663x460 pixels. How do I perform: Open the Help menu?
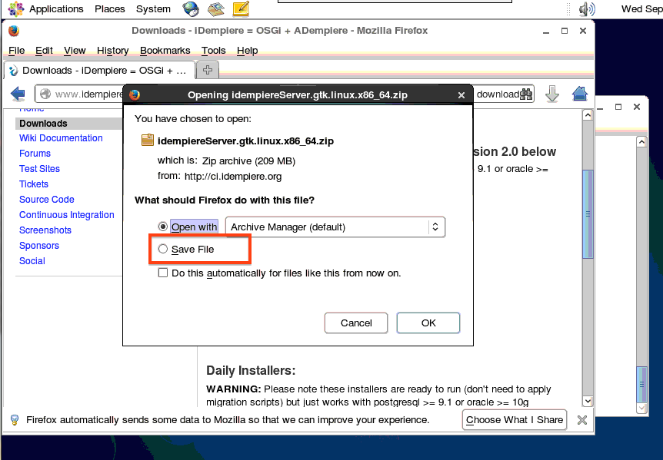pos(248,51)
